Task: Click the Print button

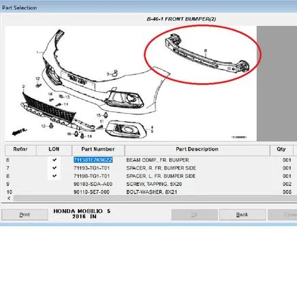Action: coord(25,215)
